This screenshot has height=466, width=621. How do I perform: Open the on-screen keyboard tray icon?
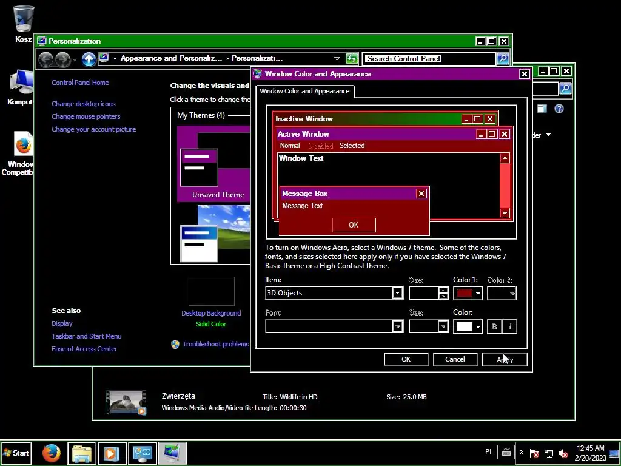(x=506, y=452)
